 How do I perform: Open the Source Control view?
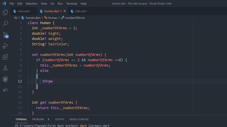6,35
